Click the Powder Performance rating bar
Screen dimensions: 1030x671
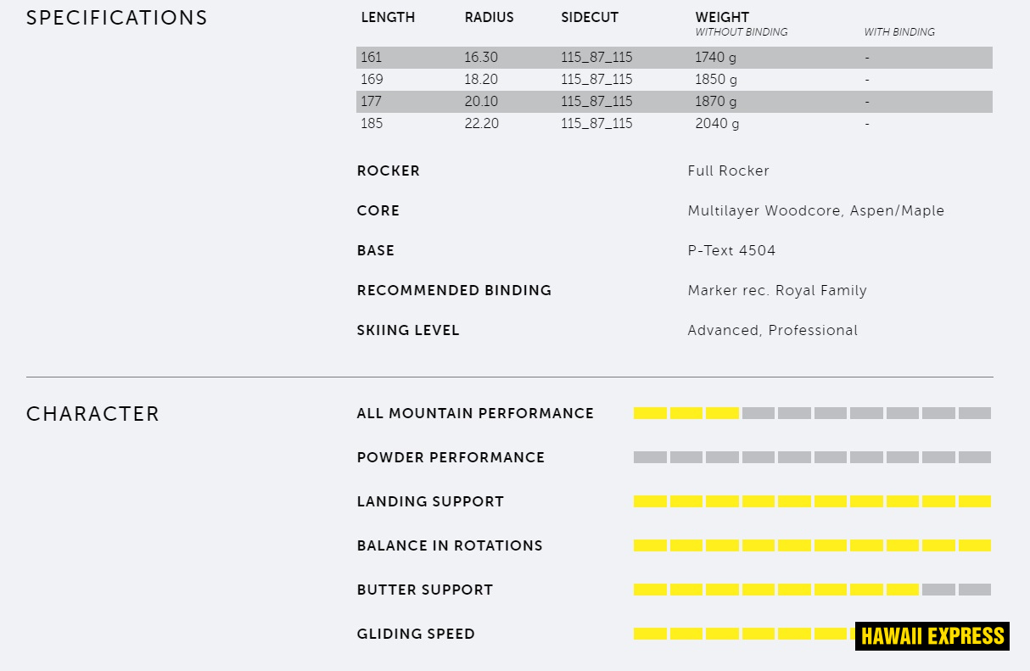point(812,457)
